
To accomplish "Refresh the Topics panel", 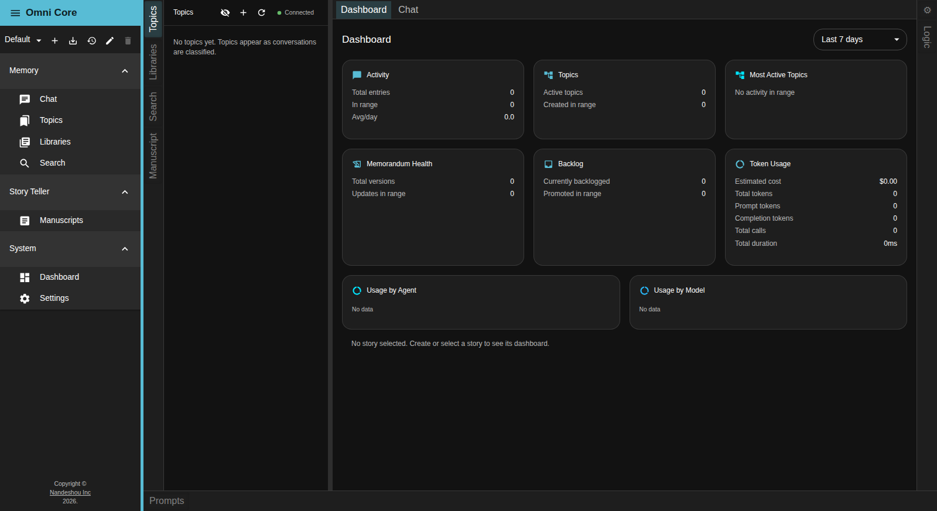I will pos(261,12).
